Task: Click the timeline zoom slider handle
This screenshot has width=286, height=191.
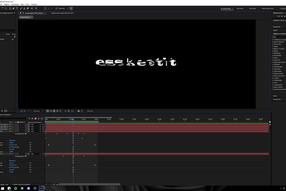Action: [54, 184]
